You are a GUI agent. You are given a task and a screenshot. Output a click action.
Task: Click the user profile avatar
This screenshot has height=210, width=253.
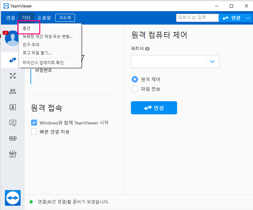(12, 38)
